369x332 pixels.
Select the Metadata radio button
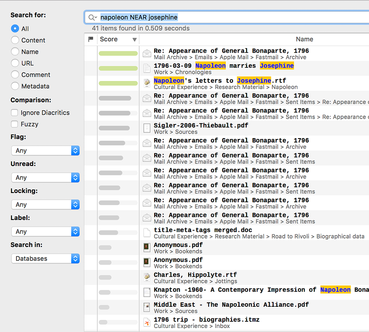[x=15, y=86]
